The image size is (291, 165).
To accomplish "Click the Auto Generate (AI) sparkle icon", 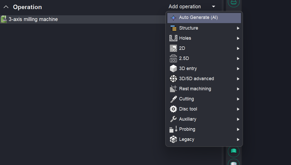I will point(173,18).
